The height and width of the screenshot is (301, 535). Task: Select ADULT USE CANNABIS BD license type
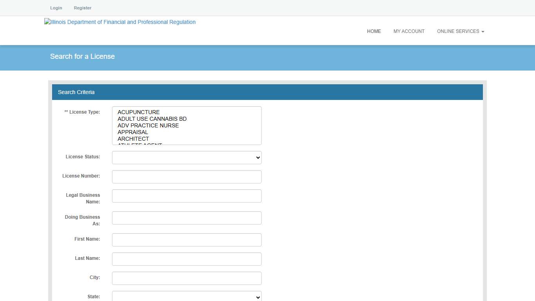[x=152, y=119]
